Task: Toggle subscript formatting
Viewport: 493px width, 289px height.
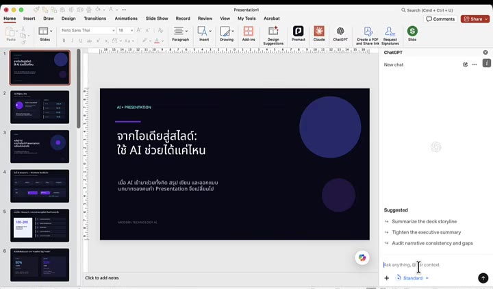Action: point(107,40)
